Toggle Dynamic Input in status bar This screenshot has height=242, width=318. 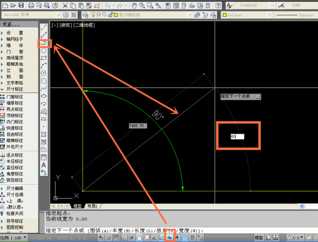pyautogui.click(x=170, y=238)
